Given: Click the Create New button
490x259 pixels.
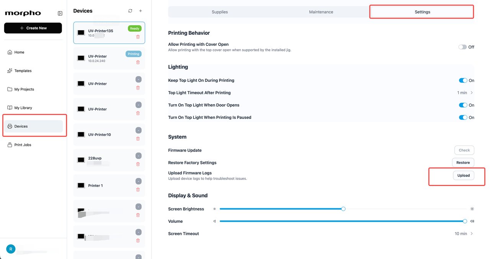Looking at the screenshot, I should (x=33, y=28).
